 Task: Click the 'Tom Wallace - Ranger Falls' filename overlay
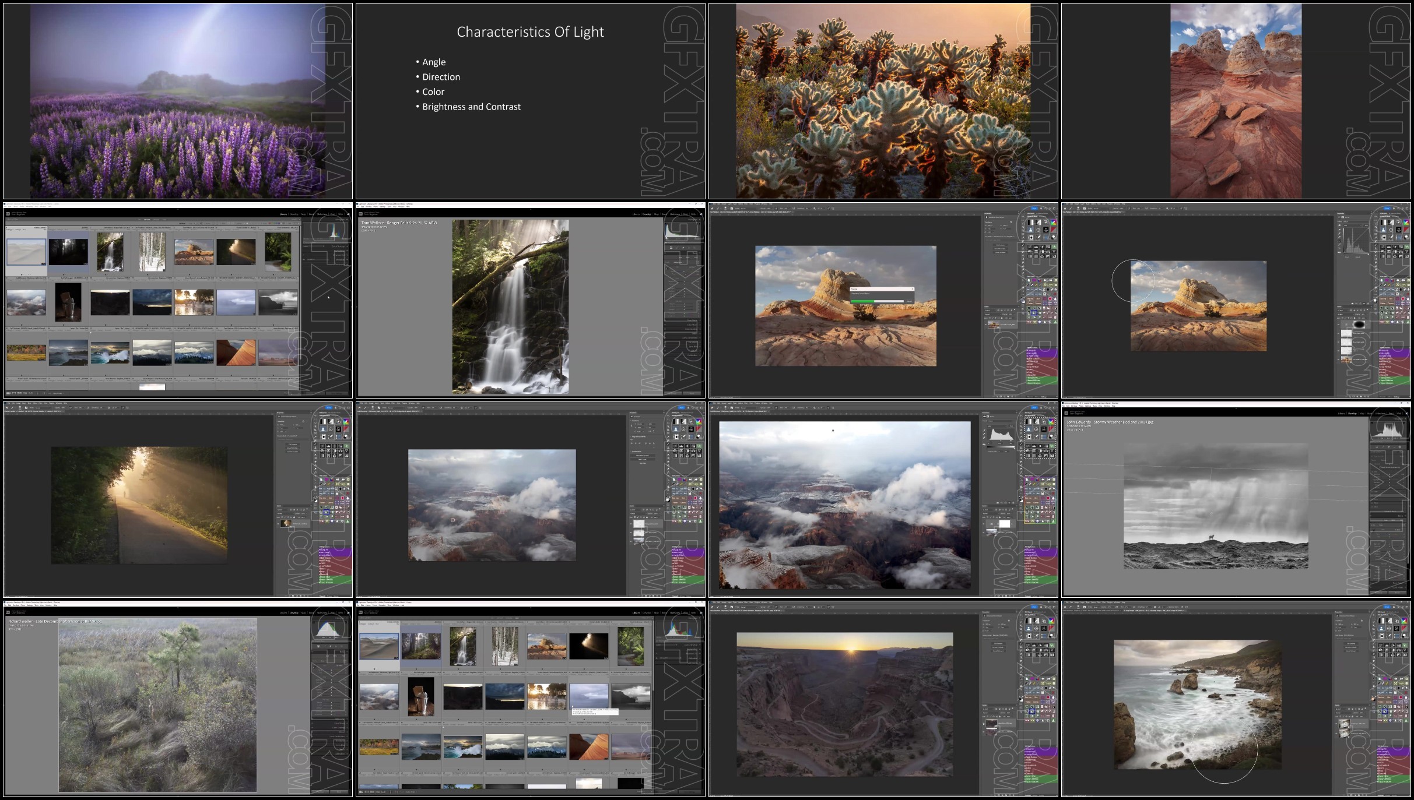[x=399, y=223]
